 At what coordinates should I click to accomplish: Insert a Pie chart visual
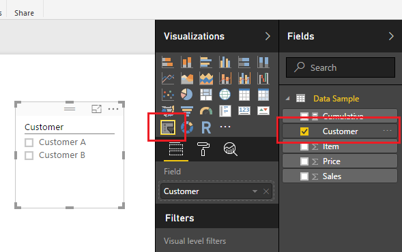tap(187, 95)
